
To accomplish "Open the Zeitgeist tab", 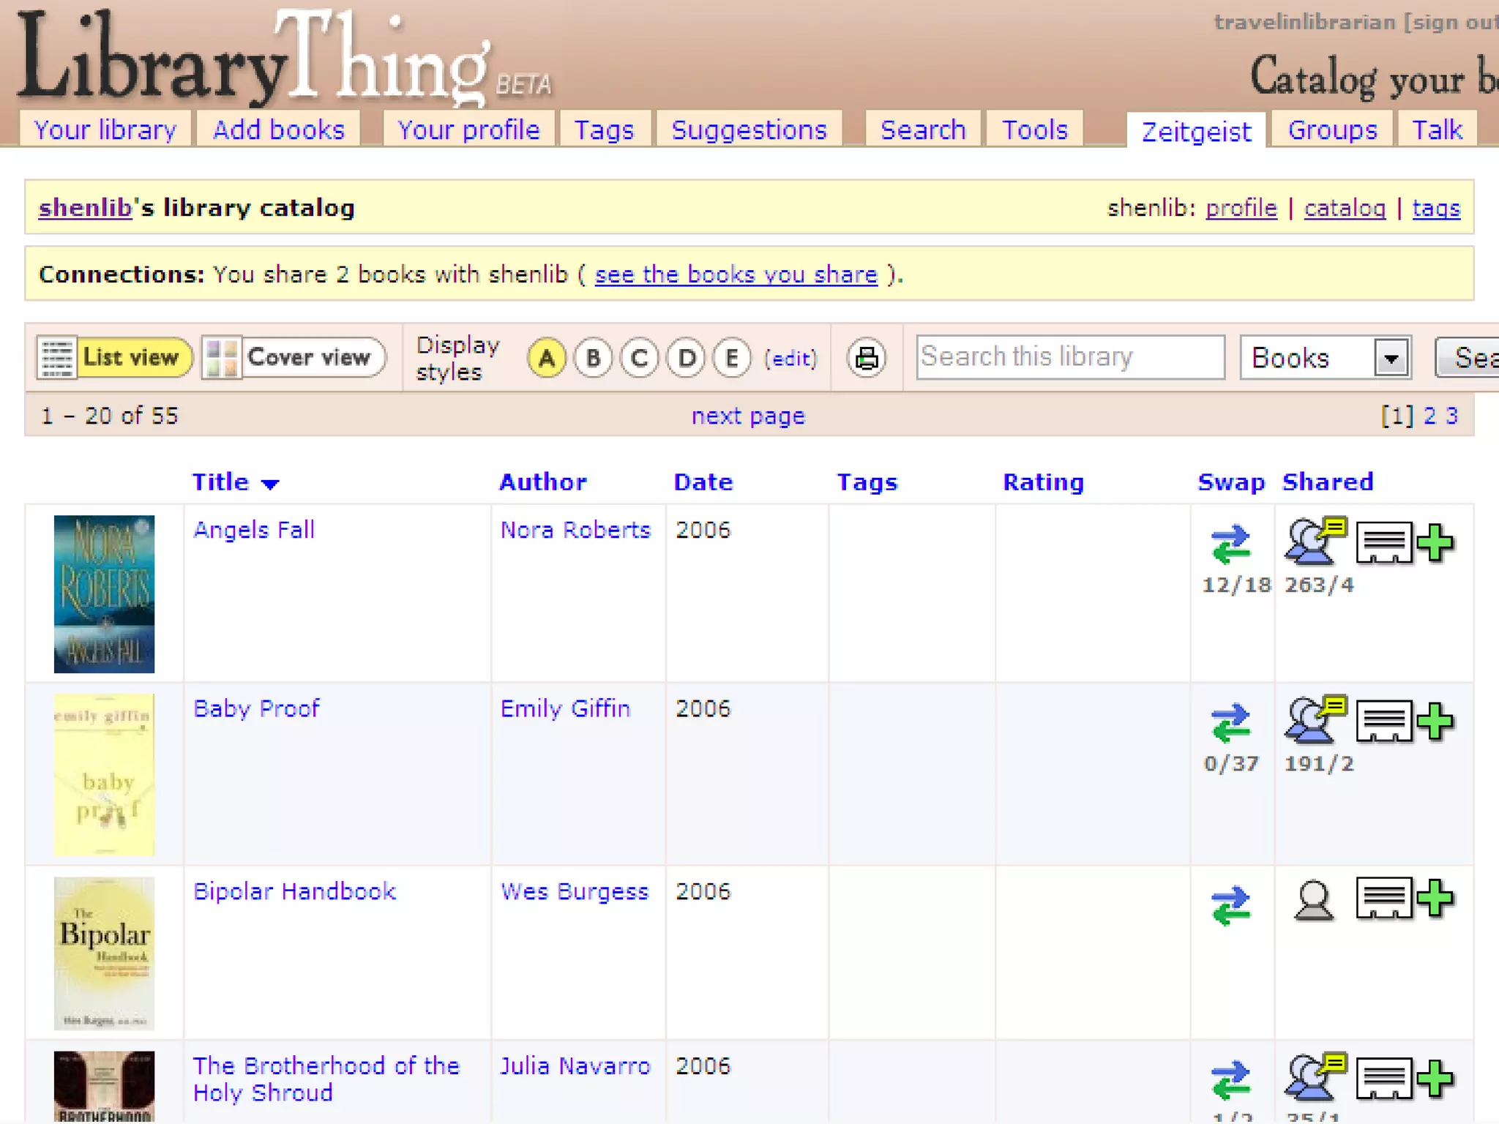I will [1196, 132].
